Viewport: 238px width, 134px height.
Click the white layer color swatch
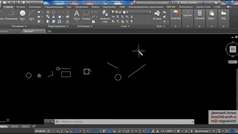pyautogui.click(x=124, y=12)
